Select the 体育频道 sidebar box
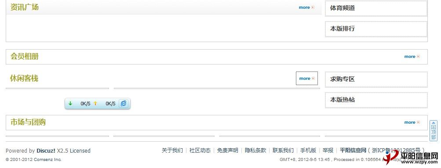 (x=376, y=8)
